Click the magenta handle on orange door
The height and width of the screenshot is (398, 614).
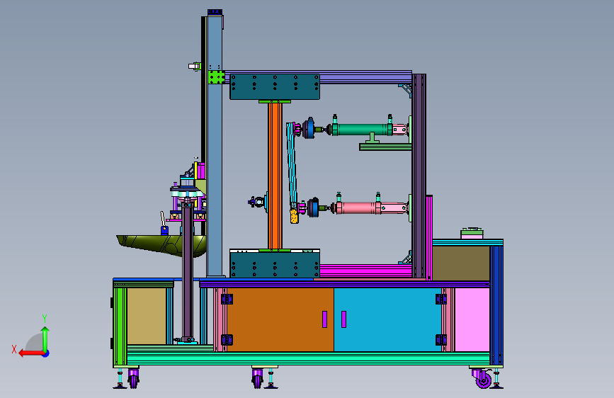tap(324, 319)
